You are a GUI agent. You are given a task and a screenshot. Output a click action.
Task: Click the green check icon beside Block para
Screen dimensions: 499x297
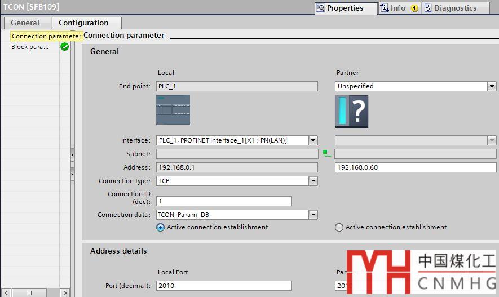click(65, 47)
